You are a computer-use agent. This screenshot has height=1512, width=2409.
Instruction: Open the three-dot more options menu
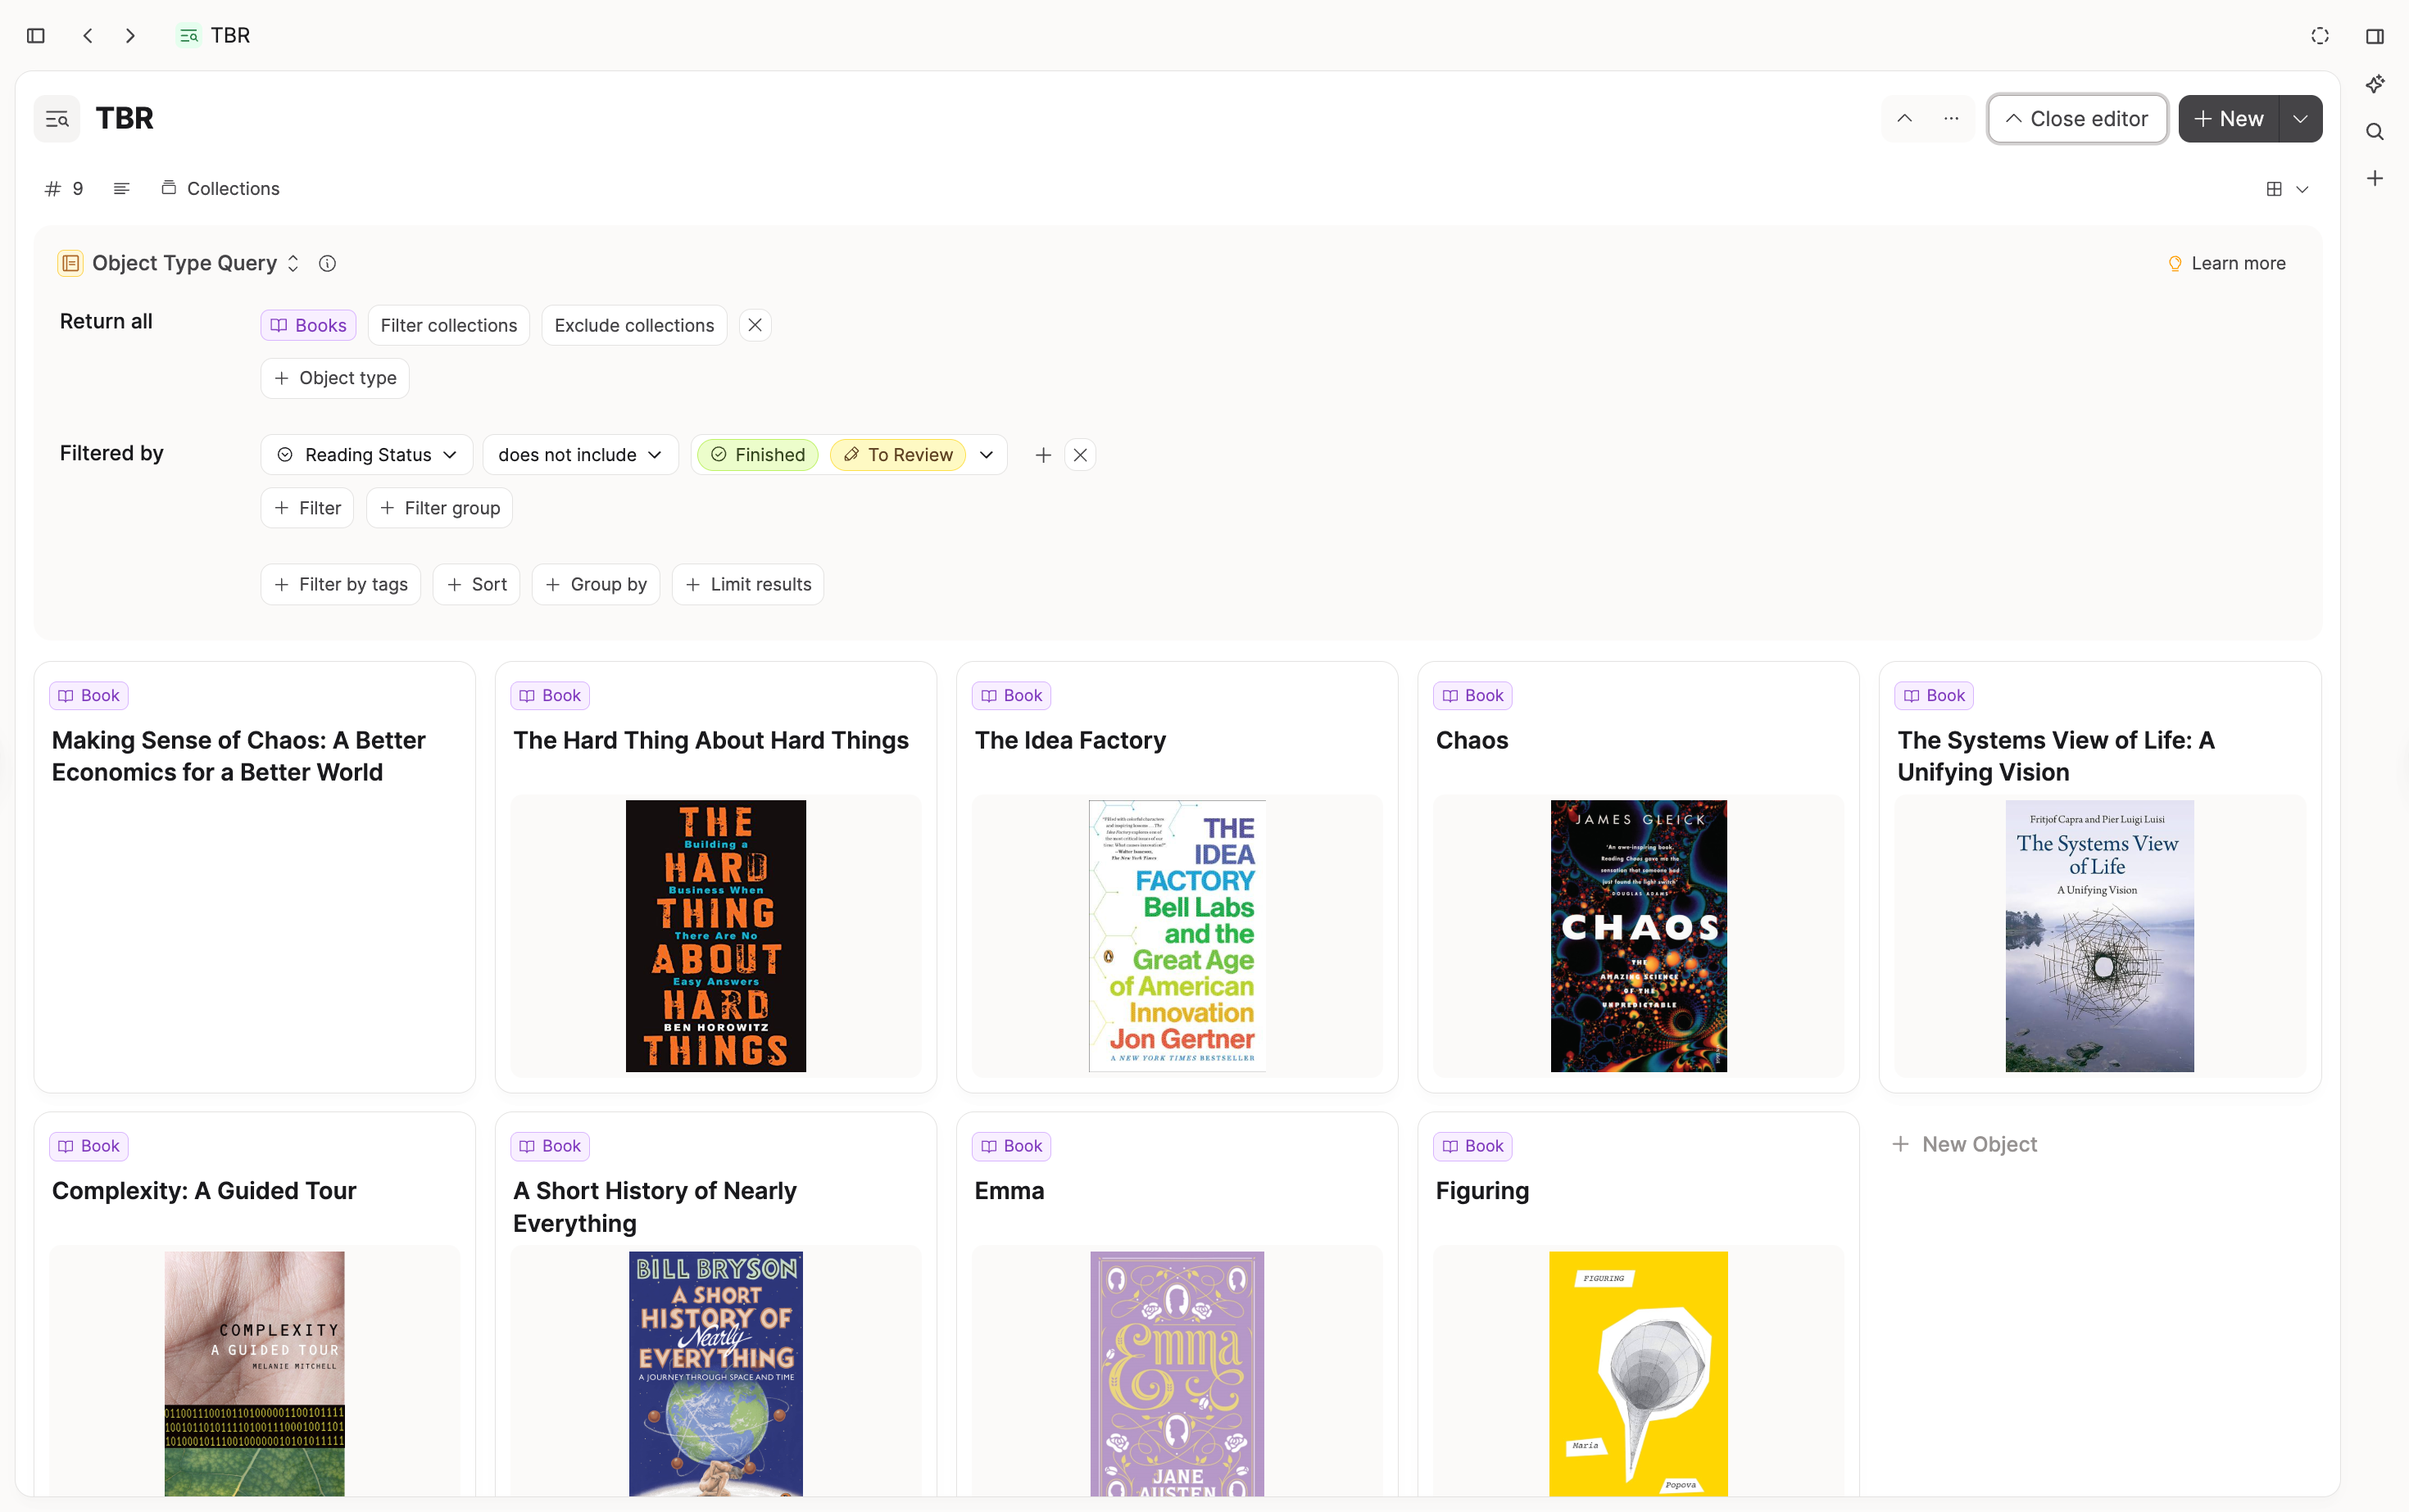pyautogui.click(x=1951, y=118)
